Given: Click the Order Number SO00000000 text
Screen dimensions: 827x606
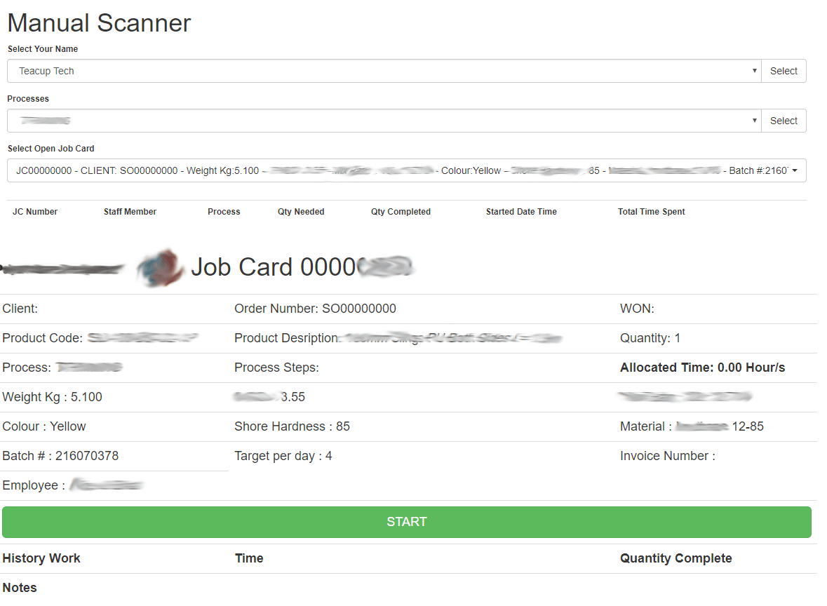Looking at the screenshot, I should pos(315,309).
